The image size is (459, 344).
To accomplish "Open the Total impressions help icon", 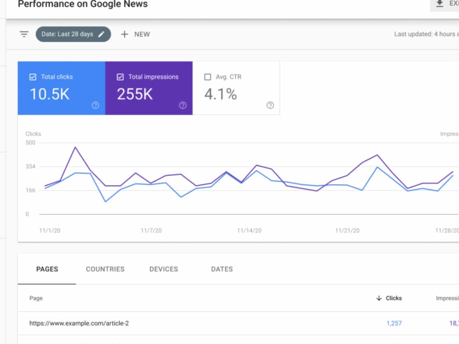I will pyautogui.click(x=183, y=105).
